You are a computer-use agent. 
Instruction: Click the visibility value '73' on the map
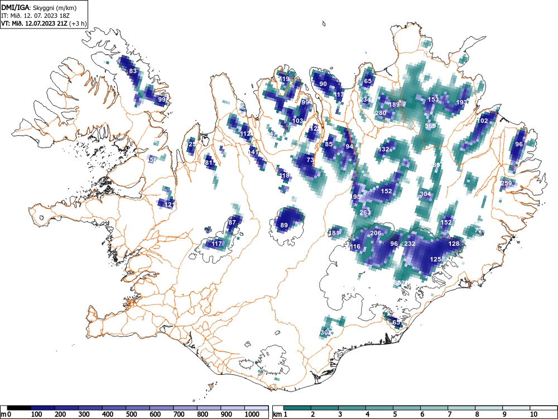coord(310,160)
